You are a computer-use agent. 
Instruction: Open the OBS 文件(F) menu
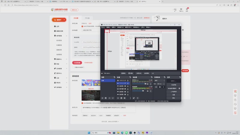[x=103, y=27]
